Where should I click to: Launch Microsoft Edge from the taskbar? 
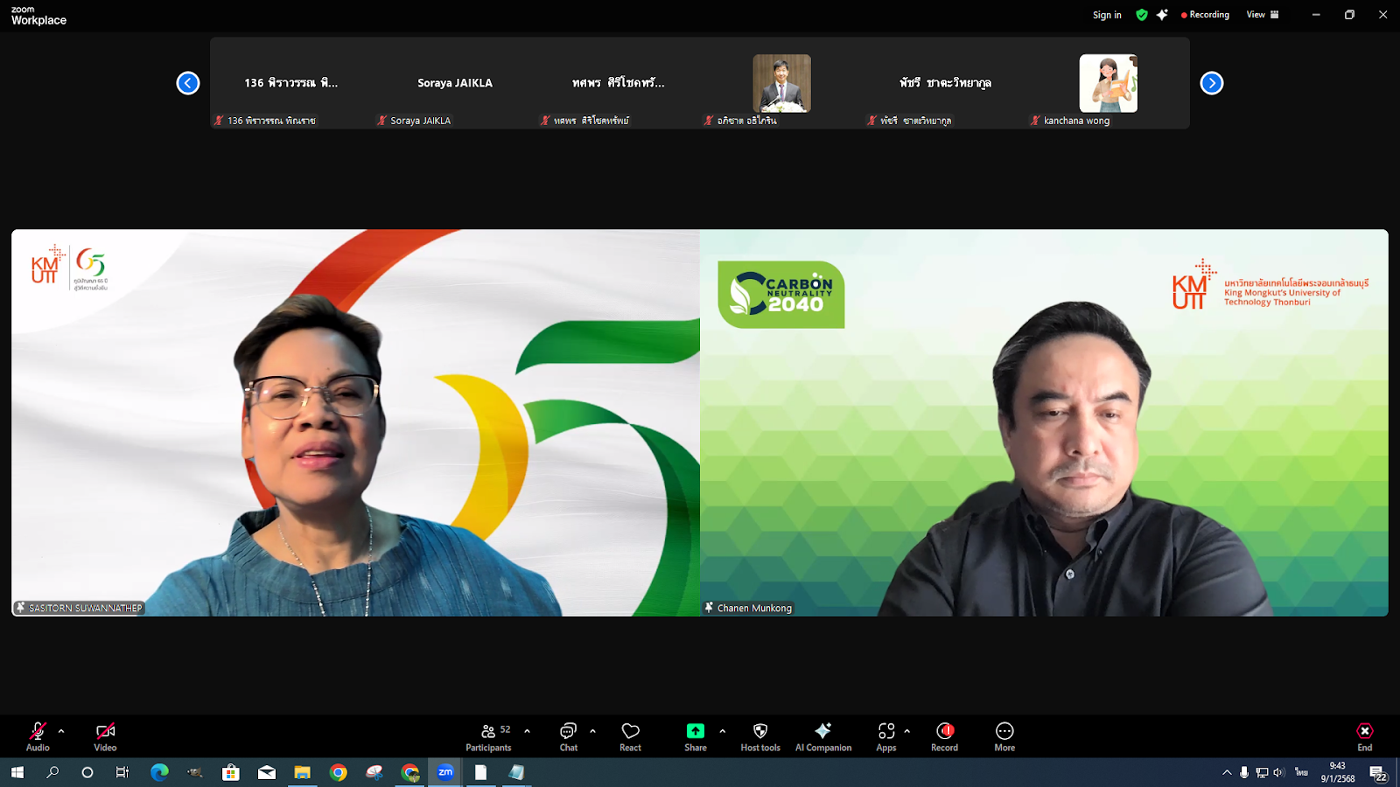(x=159, y=772)
